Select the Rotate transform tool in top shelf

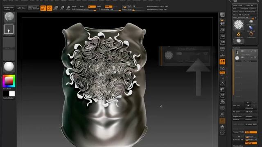click(x=68, y=8)
